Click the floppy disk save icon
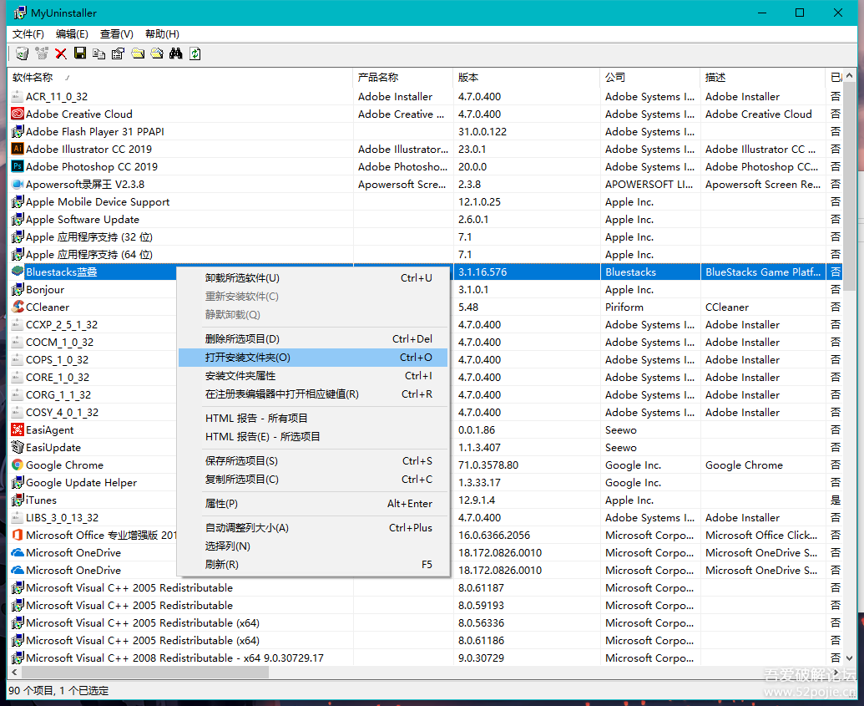864x706 pixels. coord(80,53)
